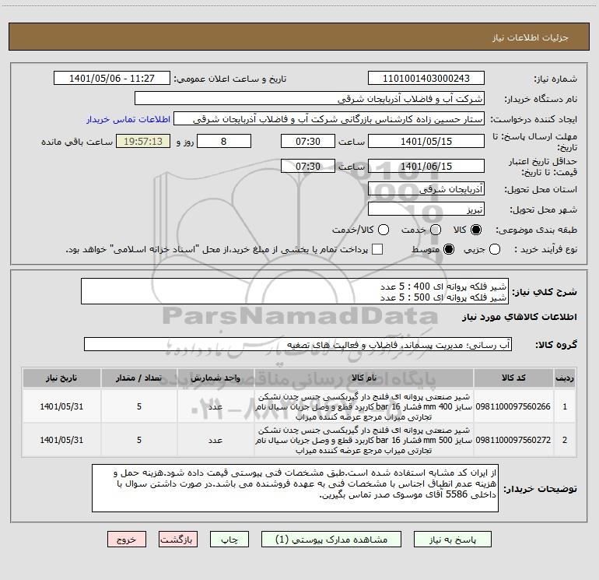Click the quantity cell 5 in row 2
The height and width of the screenshot is (580, 599).
coord(139,440)
